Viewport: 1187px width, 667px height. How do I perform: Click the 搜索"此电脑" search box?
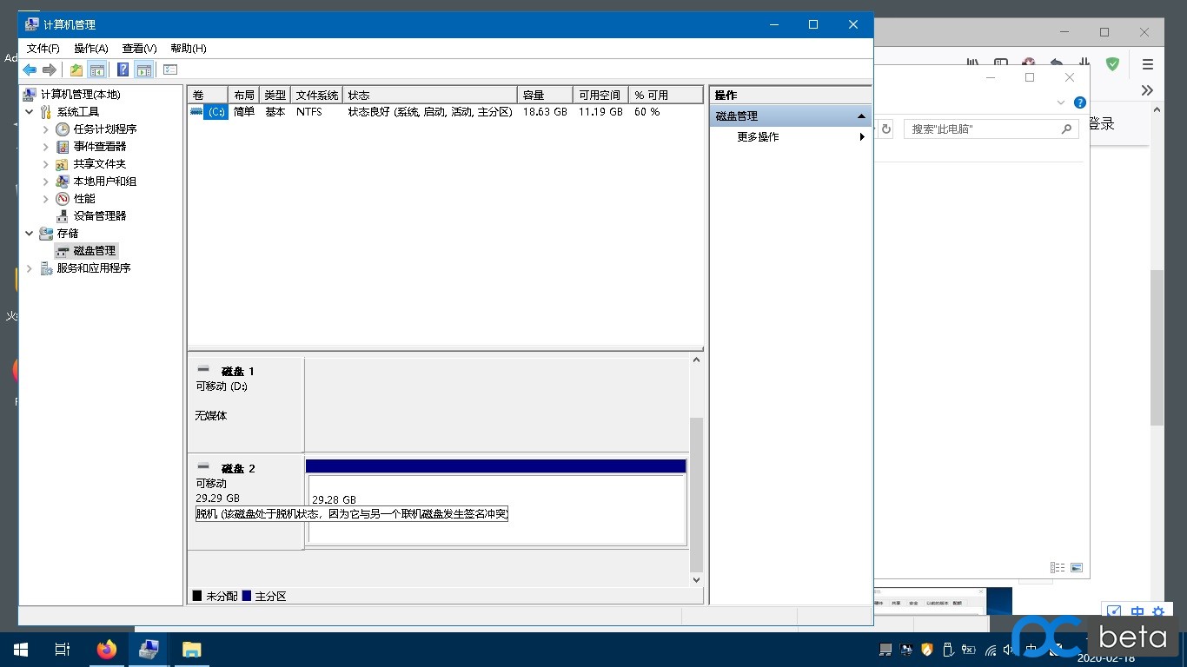982,129
